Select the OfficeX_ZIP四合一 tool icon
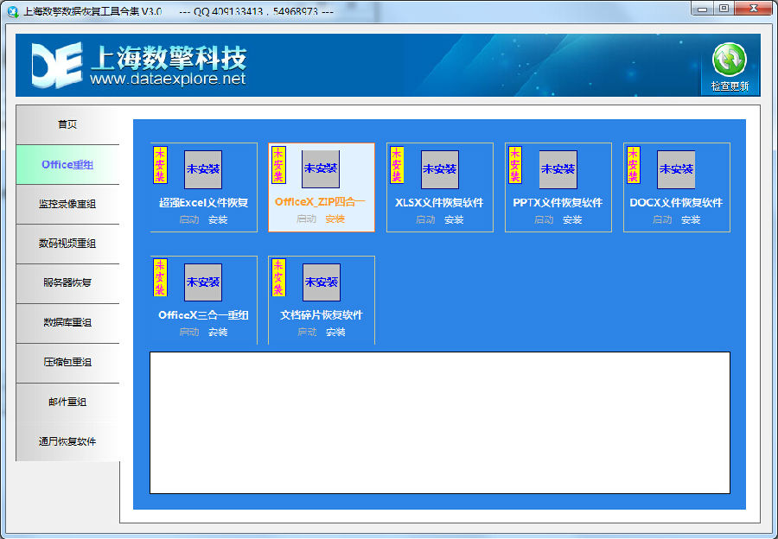The width and height of the screenshot is (778, 539). click(321, 168)
